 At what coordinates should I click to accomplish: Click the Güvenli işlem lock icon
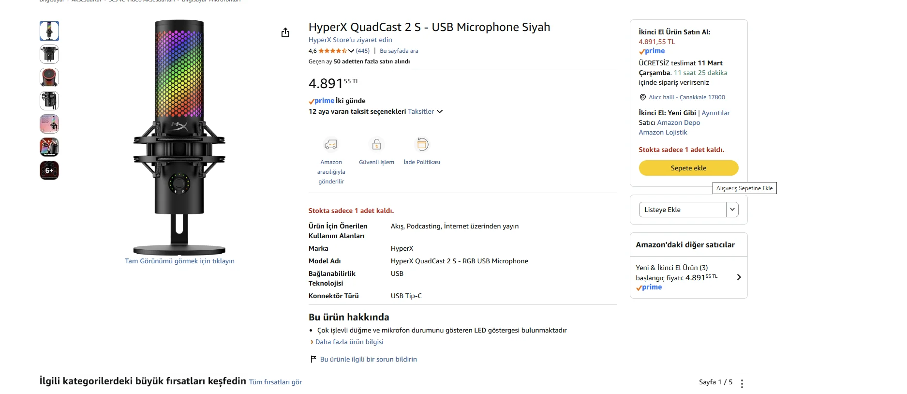click(x=376, y=144)
